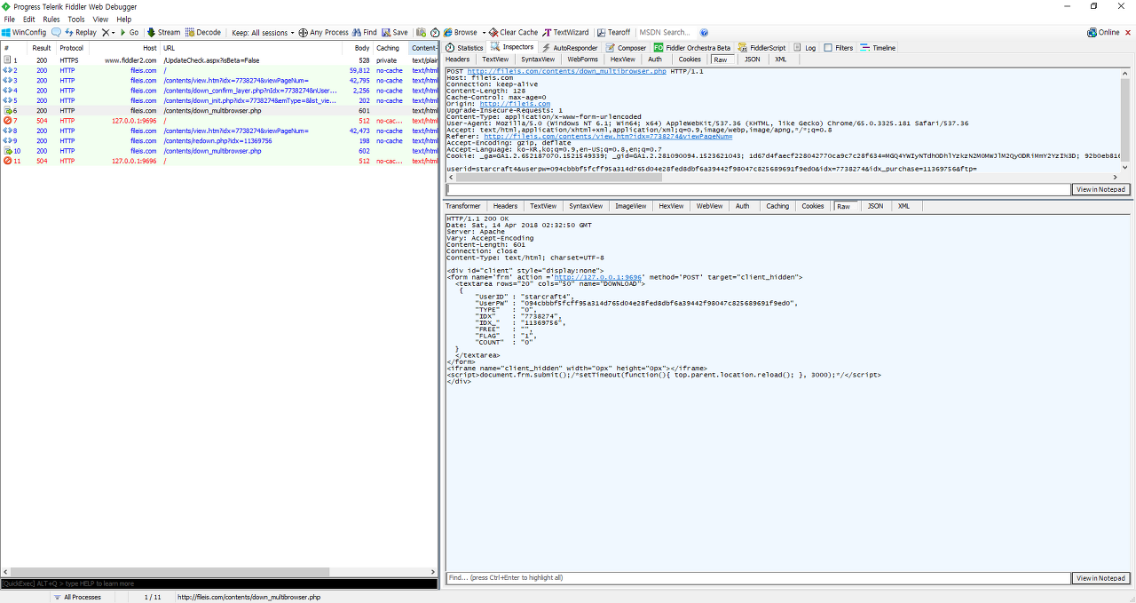This screenshot has width=1136, height=603.
Task: Select response Transformer inspector tab
Action: click(463, 206)
